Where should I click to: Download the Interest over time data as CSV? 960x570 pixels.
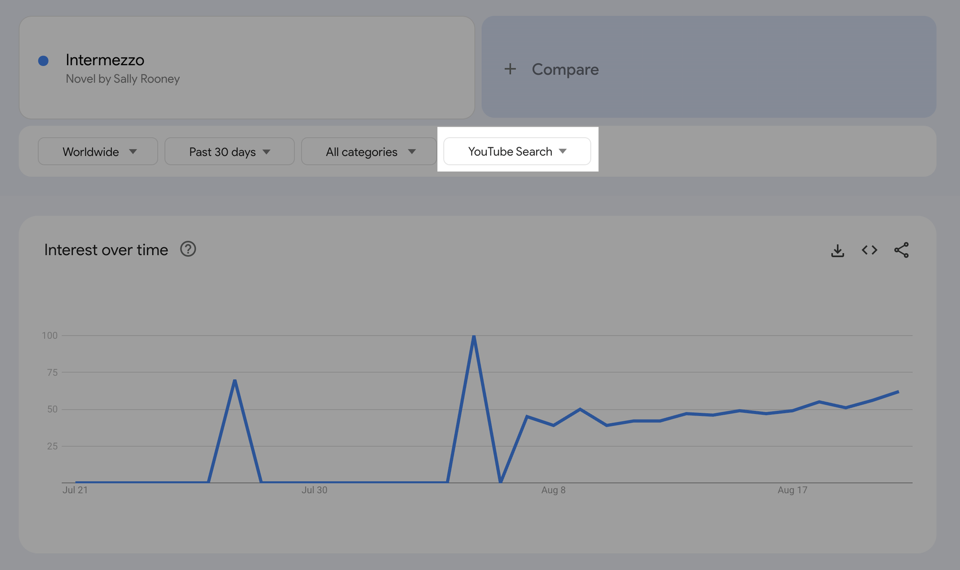(837, 250)
